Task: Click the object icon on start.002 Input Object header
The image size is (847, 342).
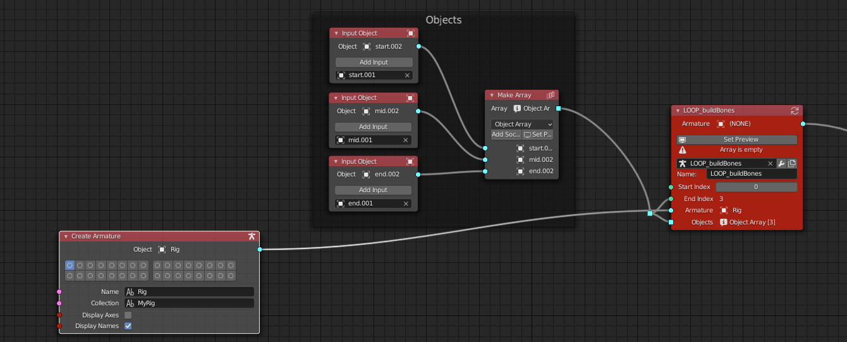Action: point(410,34)
